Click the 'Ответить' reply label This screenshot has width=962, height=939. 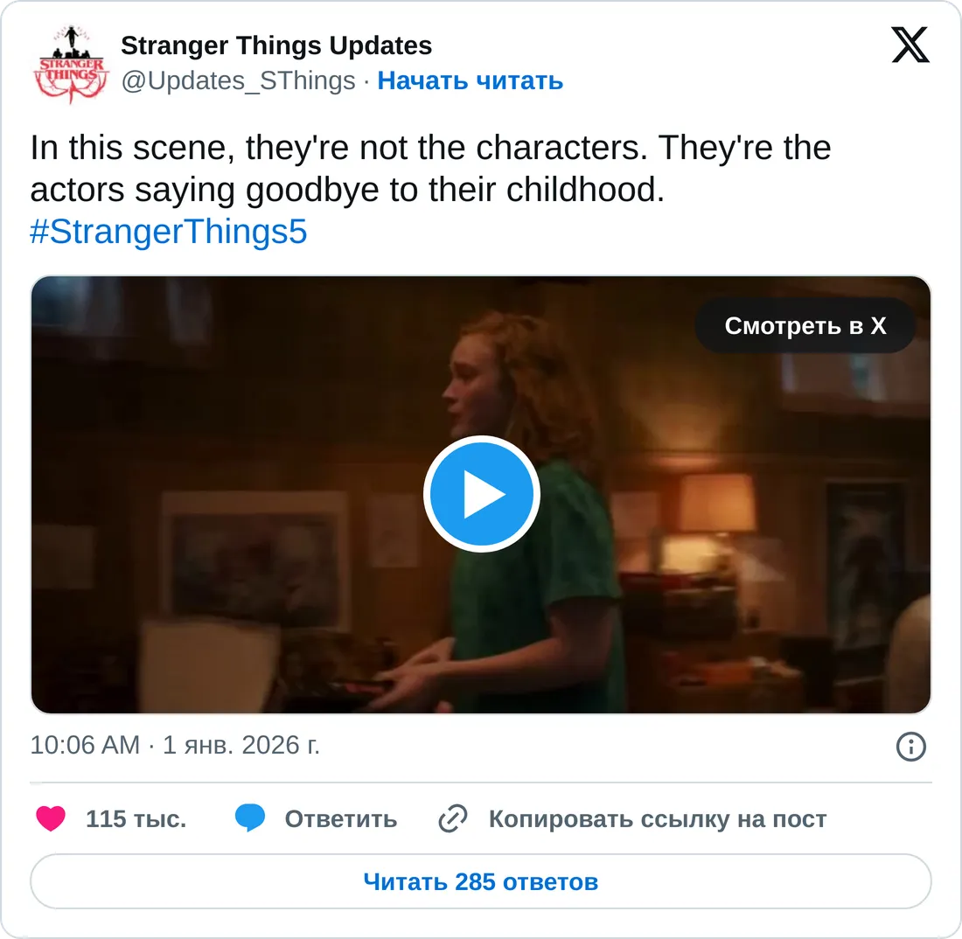[340, 819]
